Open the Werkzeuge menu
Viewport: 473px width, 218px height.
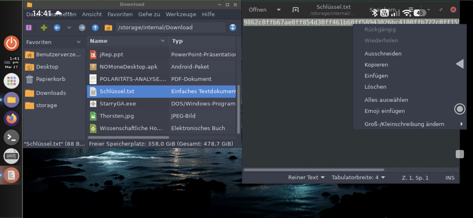(x=181, y=15)
